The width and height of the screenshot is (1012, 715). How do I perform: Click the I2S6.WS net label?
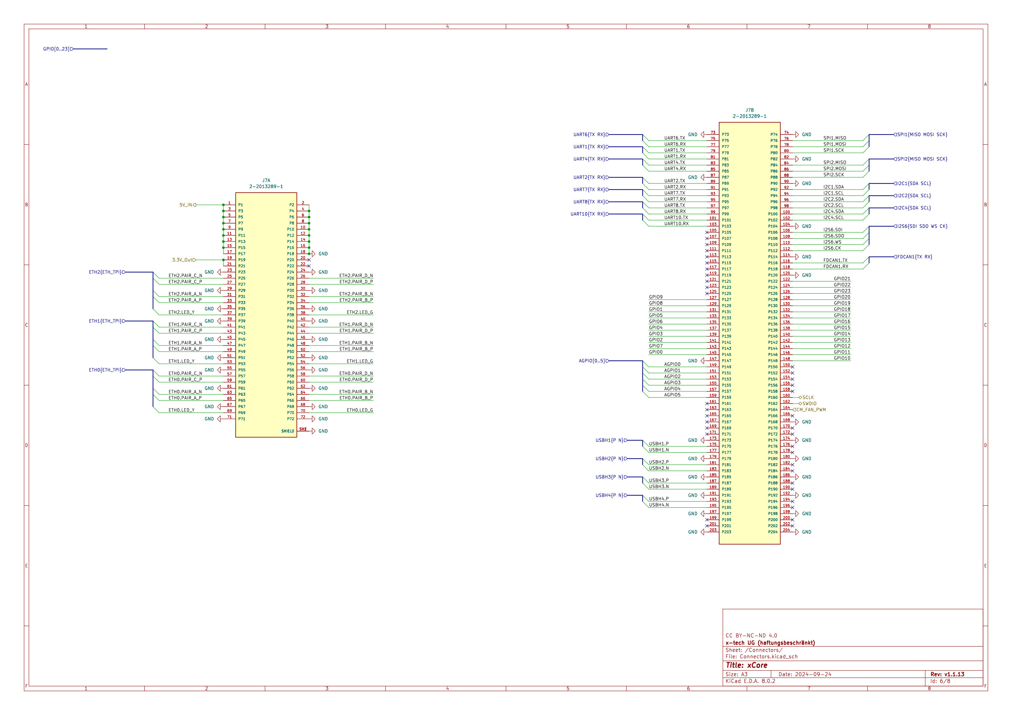click(832, 242)
